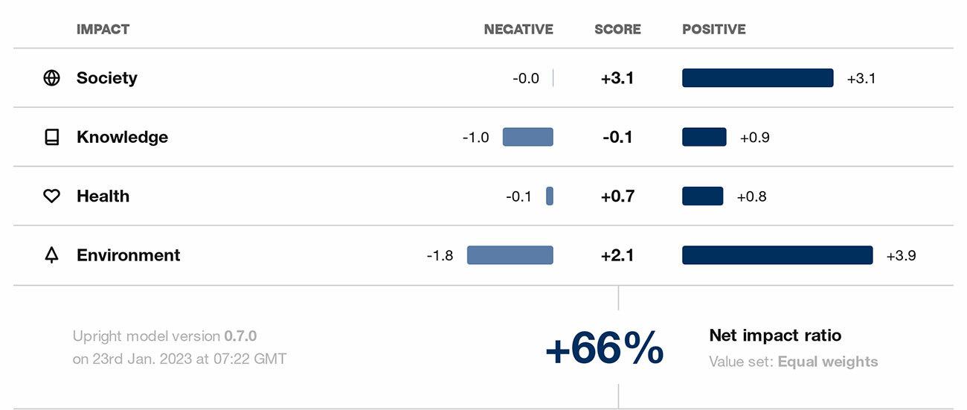Image resolution: width=967 pixels, height=410 pixels.
Task: Click the Health positive +0.8 bar
Action: tap(702, 196)
